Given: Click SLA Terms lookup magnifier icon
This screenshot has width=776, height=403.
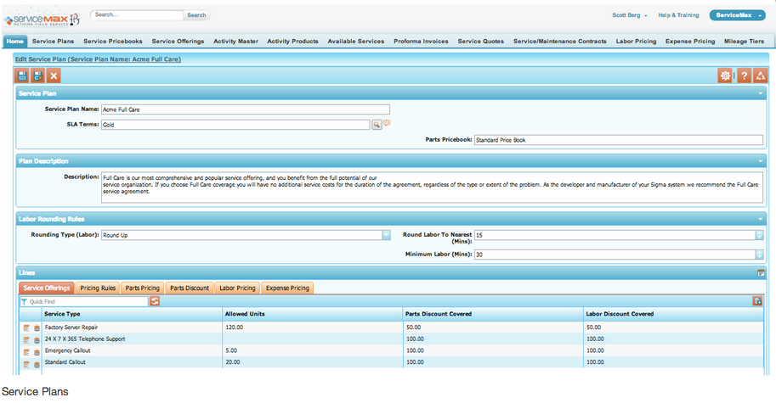Looking at the screenshot, I should [377, 125].
